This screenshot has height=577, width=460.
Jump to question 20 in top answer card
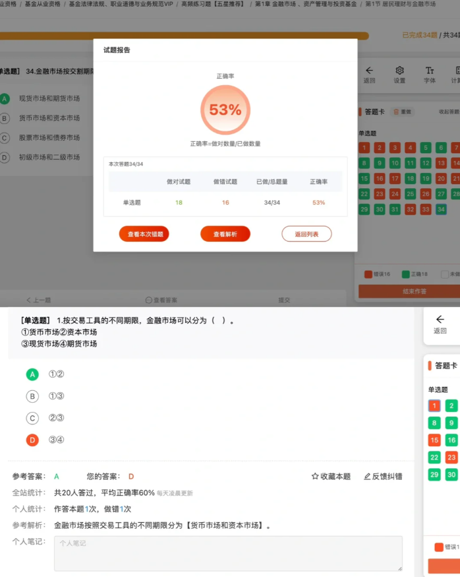tap(442, 178)
